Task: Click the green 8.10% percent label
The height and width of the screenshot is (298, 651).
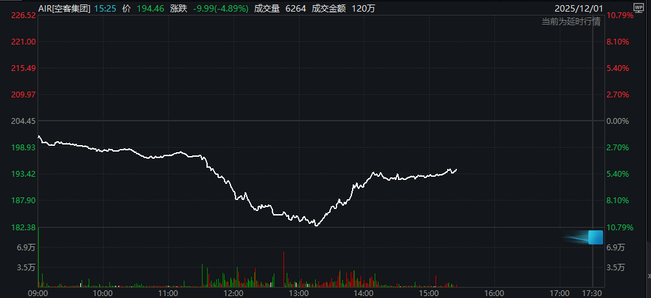Action: pos(618,201)
